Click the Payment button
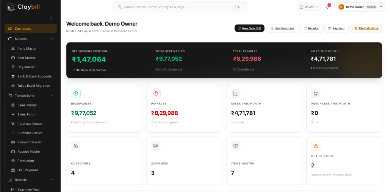This screenshot has width=388, height=192. pos(336,28)
